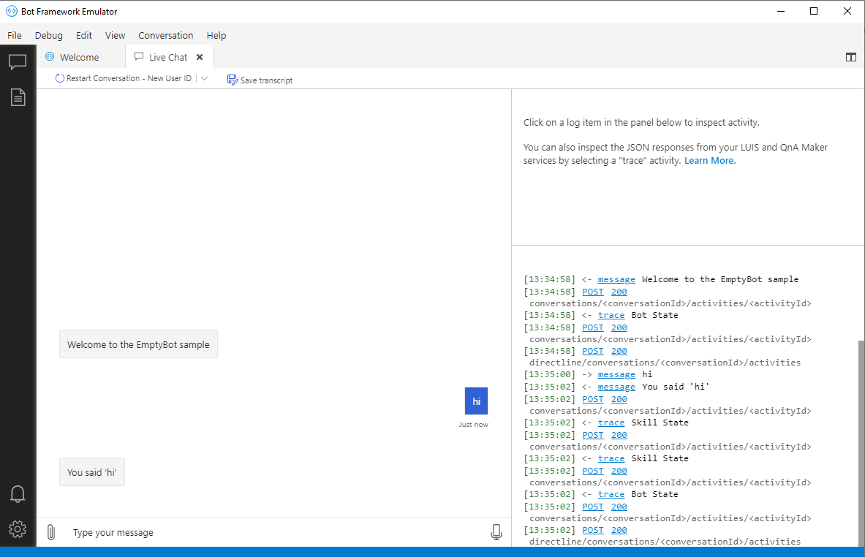
Task: Attach a file with the paperclip icon
Action: 50,531
